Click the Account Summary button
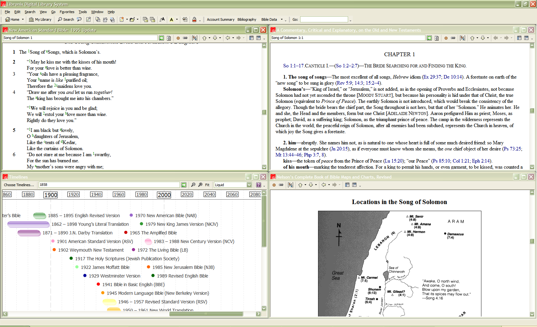The width and height of the screenshot is (537, 327). pyautogui.click(x=220, y=19)
